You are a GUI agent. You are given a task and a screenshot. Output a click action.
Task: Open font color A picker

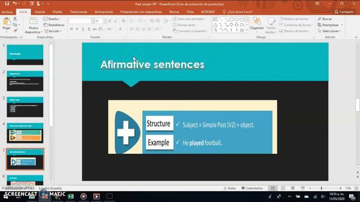coord(120,29)
